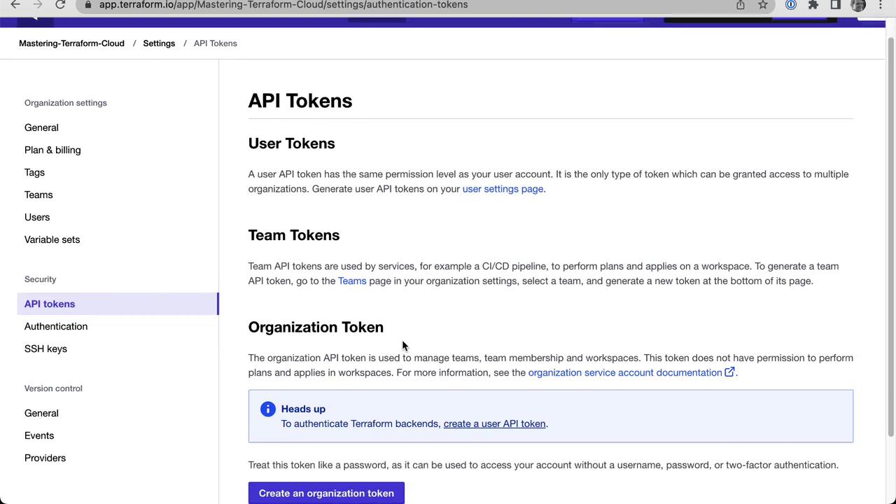The image size is (896, 504).
Task: Click the Organization Token heading
Action: click(x=316, y=327)
